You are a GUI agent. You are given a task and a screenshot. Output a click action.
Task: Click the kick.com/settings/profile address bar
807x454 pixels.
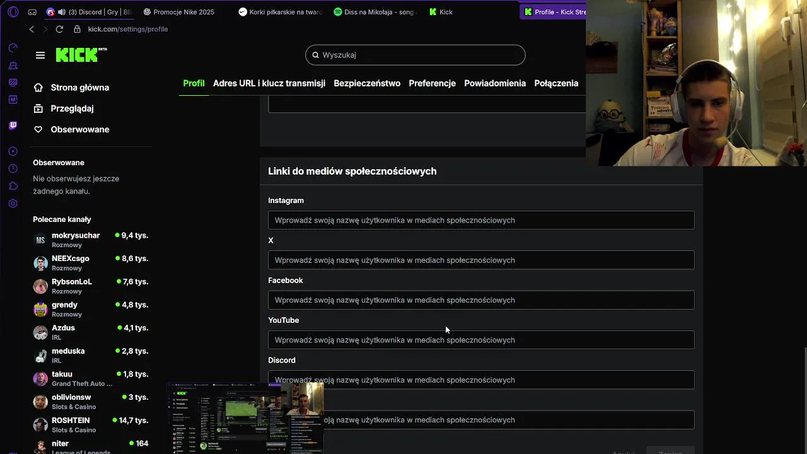coord(128,29)
